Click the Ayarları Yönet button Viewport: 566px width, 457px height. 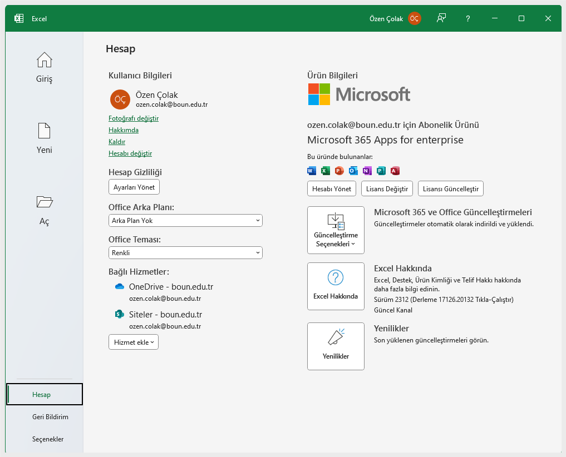[134, 187]
